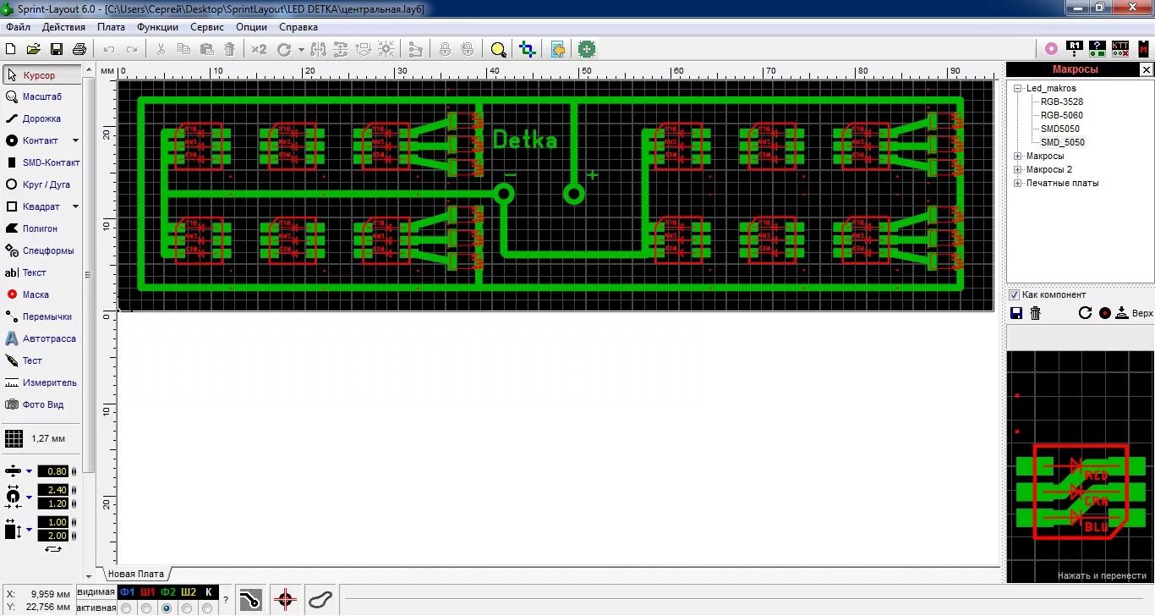
Task: Open the Плата menu
Action: [111, 27]
